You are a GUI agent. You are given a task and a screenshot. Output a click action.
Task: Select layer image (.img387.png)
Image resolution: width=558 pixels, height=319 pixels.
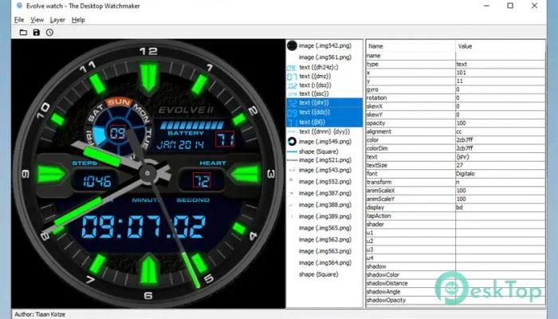click(325, 193)
